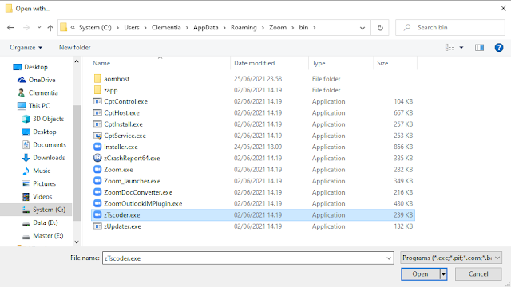
Task: Navigate to AppData in the address bar
Action: point(206,28)
